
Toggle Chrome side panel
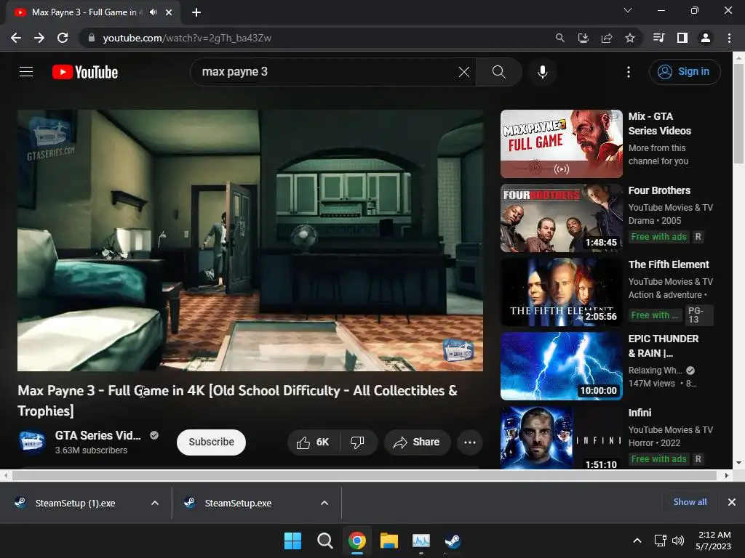[x=682, y=38]
